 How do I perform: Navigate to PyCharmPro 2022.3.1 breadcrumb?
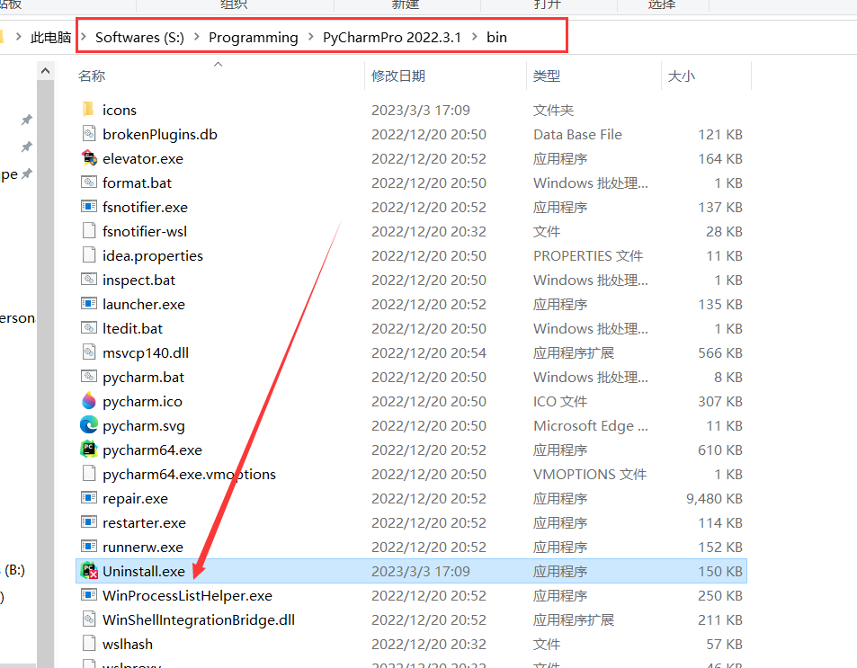click(x=392, y=37)
